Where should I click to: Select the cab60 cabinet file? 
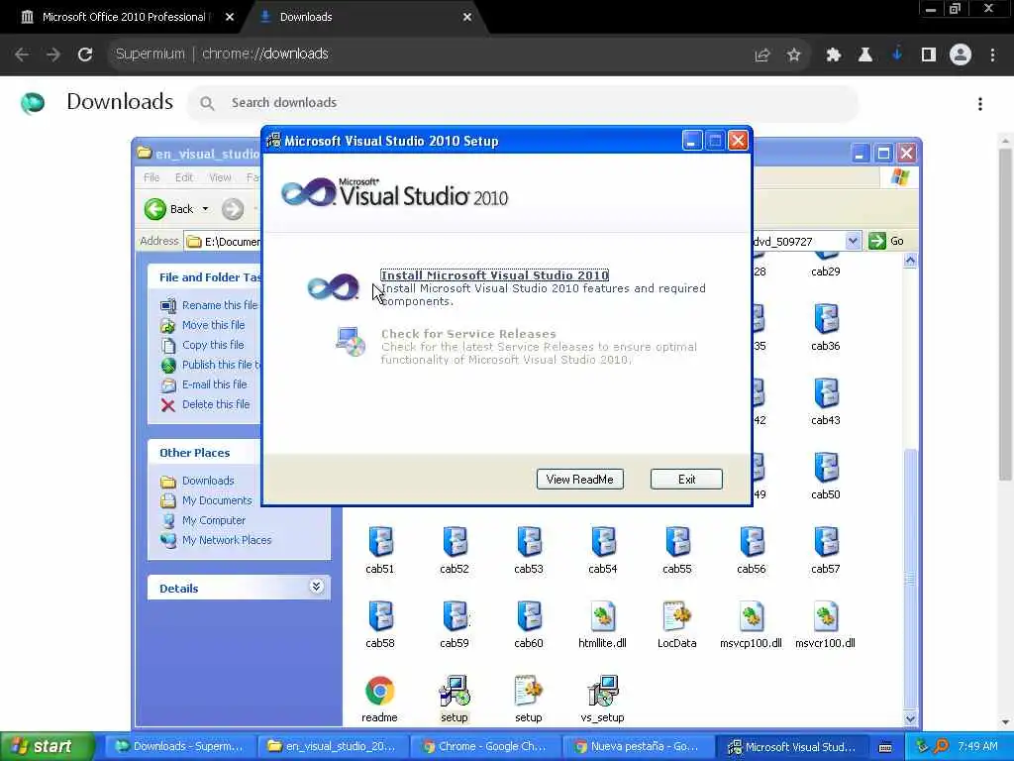[x=529, y=616]
